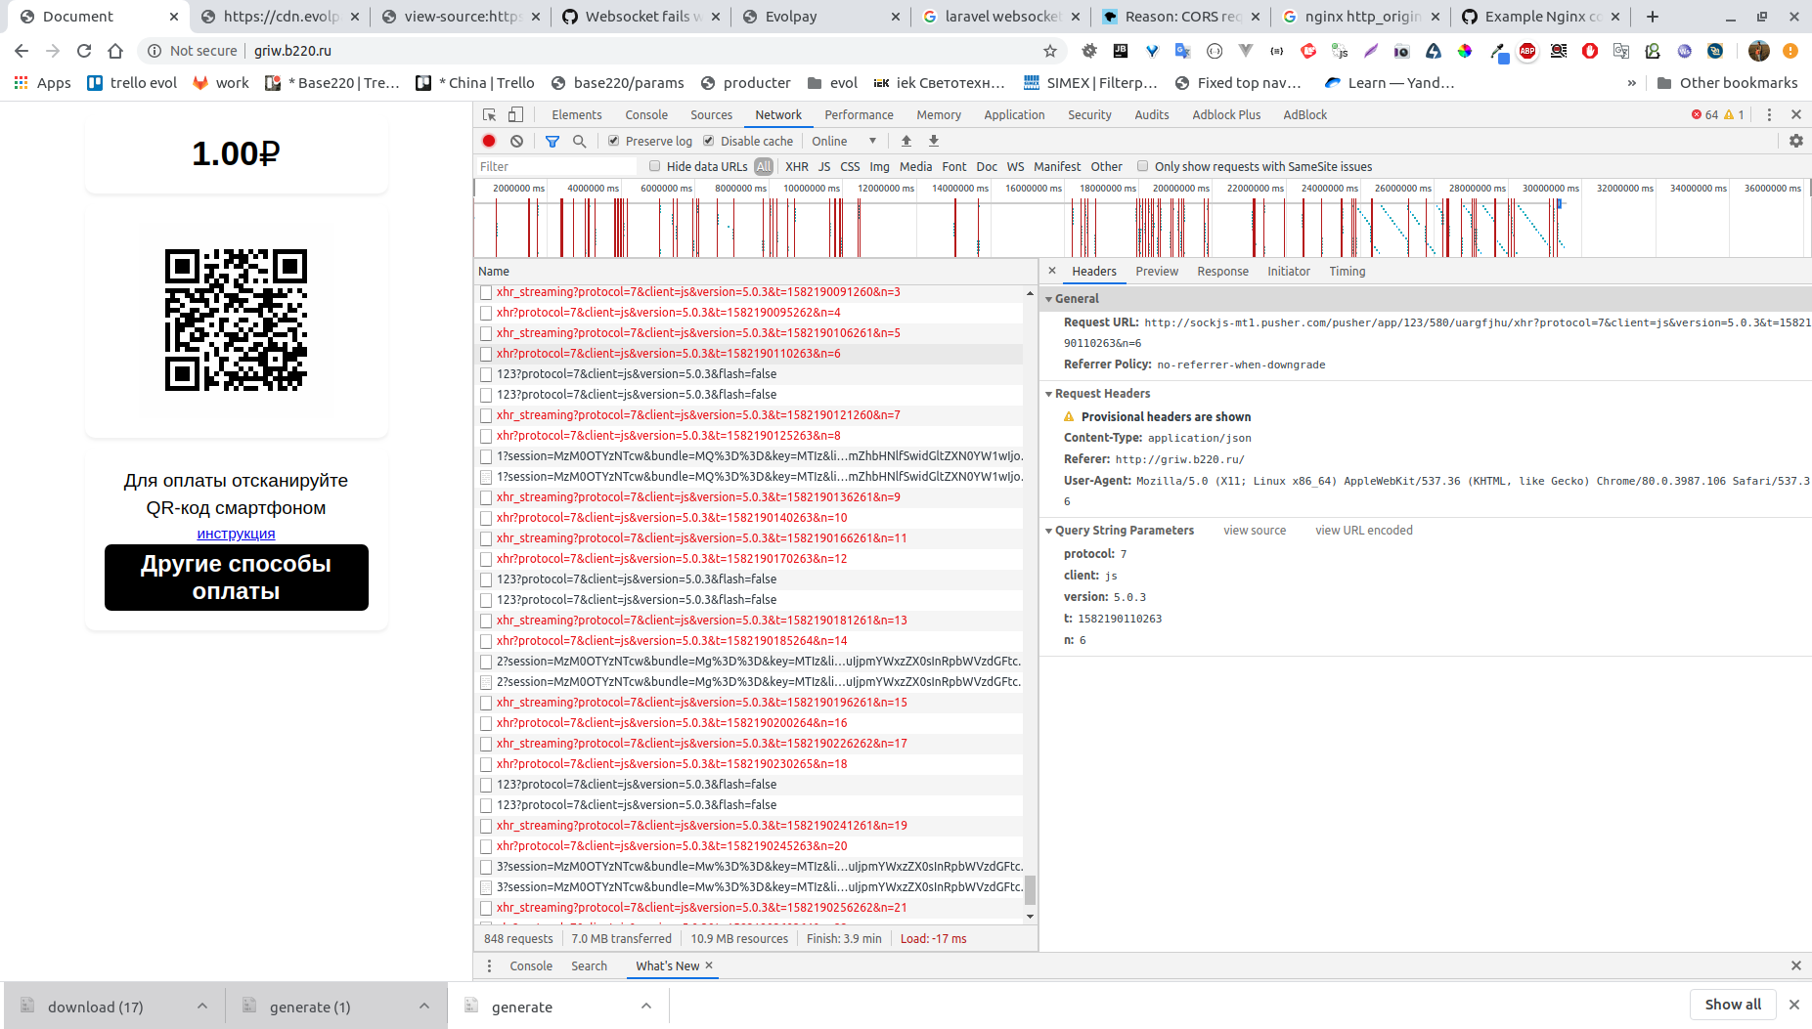
Task: Open the Apps shortcut
Action: point(43,83)
